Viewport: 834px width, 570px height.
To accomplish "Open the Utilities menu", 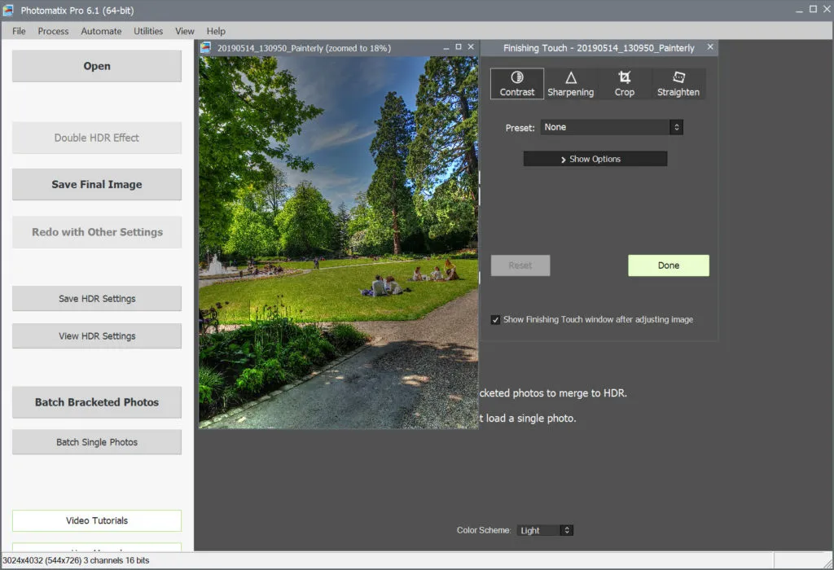I will [148, 31].
